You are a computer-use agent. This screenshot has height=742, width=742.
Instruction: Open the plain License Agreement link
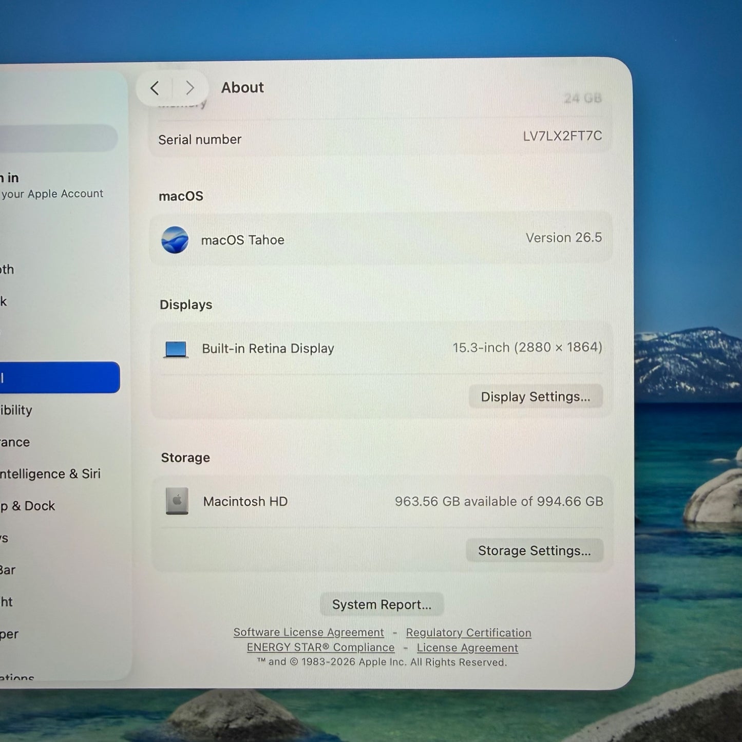pos(467,648)
